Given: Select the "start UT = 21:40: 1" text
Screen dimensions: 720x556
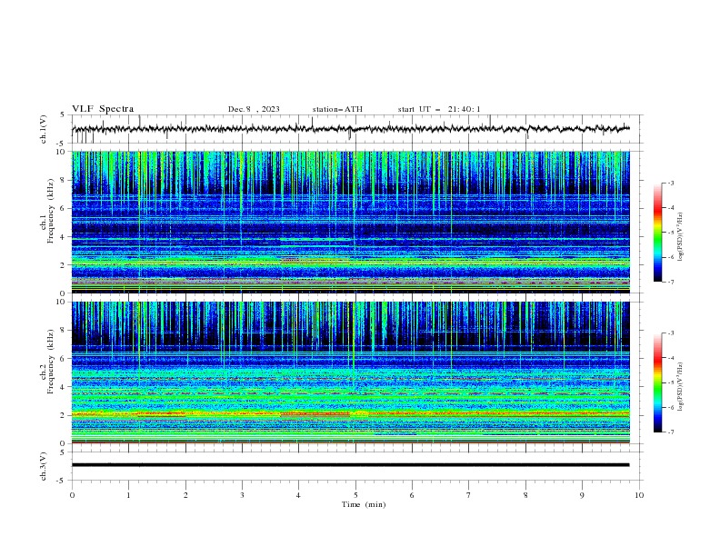Looking at the screenshot, I should 439,109.
